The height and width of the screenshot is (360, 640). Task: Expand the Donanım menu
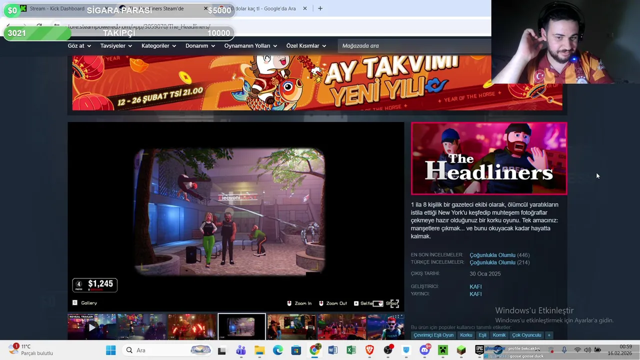coord(200,45)
